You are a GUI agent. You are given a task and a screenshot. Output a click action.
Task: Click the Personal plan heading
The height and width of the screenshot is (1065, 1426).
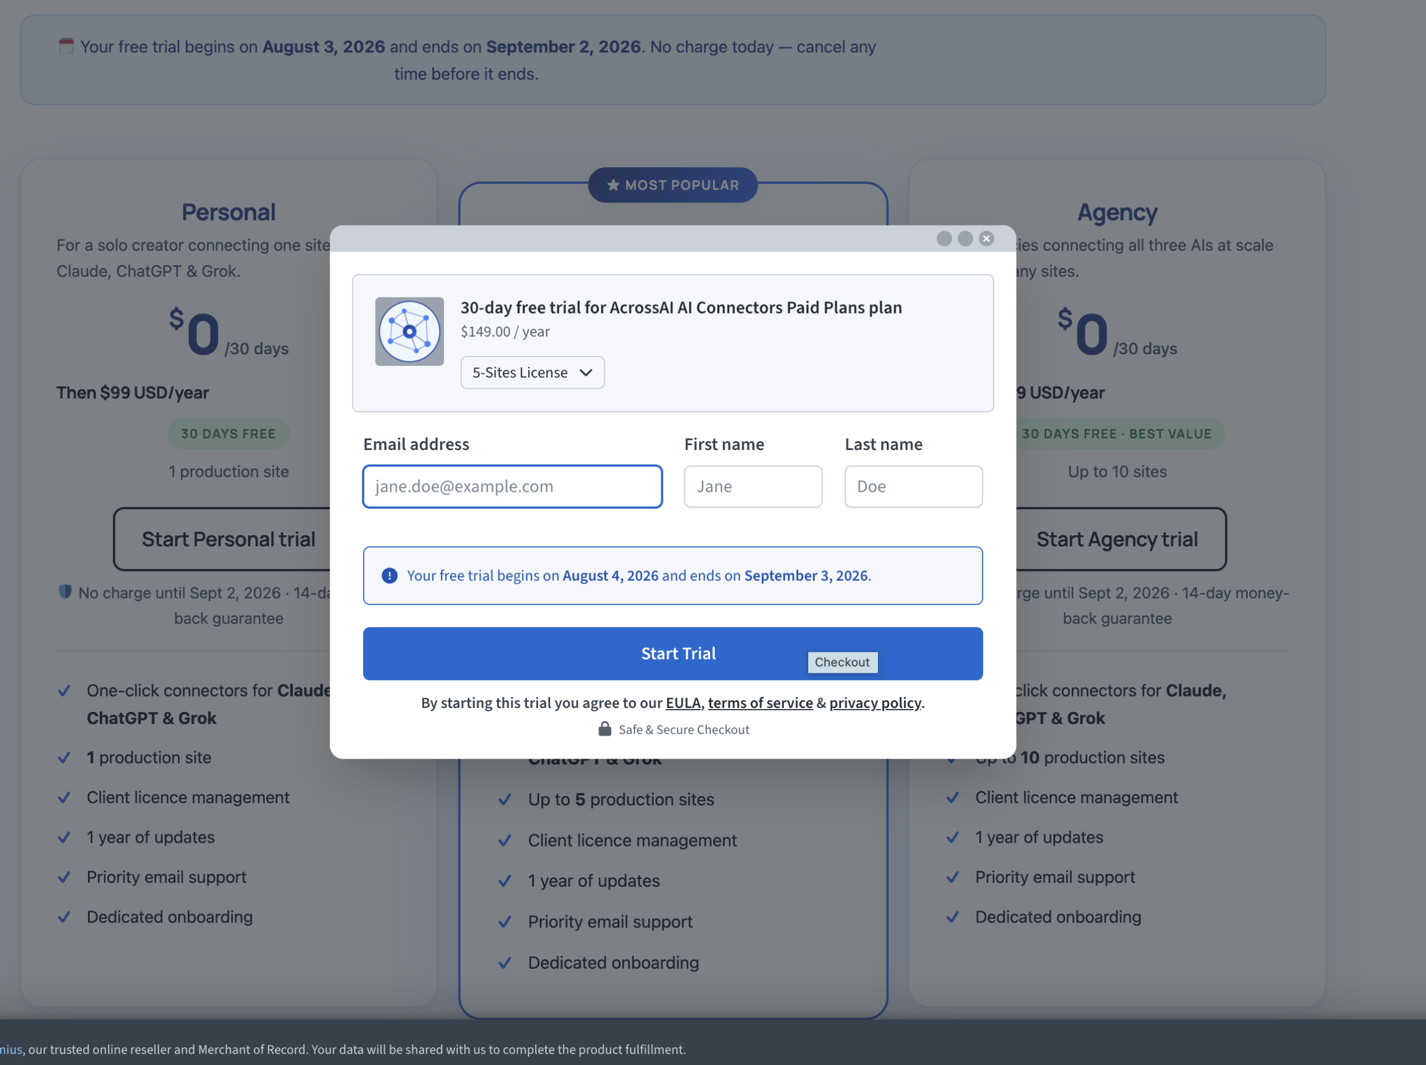click(228, 212)
